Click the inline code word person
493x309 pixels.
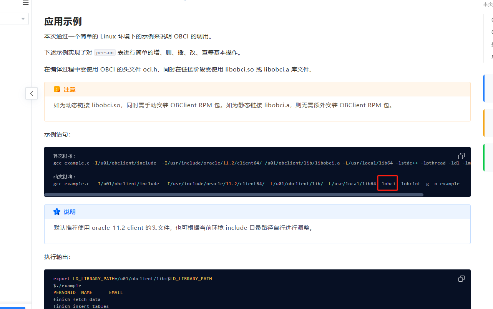click(x=105, y=53)
